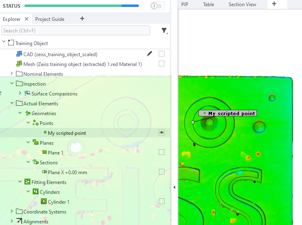
Task: Click the Search input field
Action: [76, 30]
